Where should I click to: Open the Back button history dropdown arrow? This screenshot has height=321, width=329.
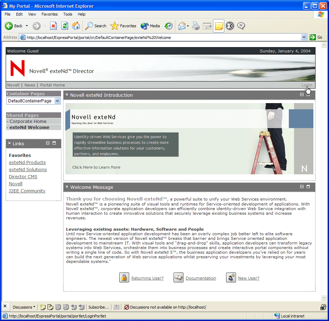(27, 26)
